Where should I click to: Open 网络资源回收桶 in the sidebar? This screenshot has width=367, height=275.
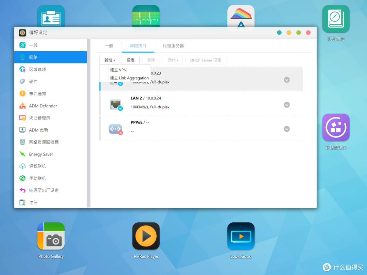pyautogui.click(x=51, y=142)
